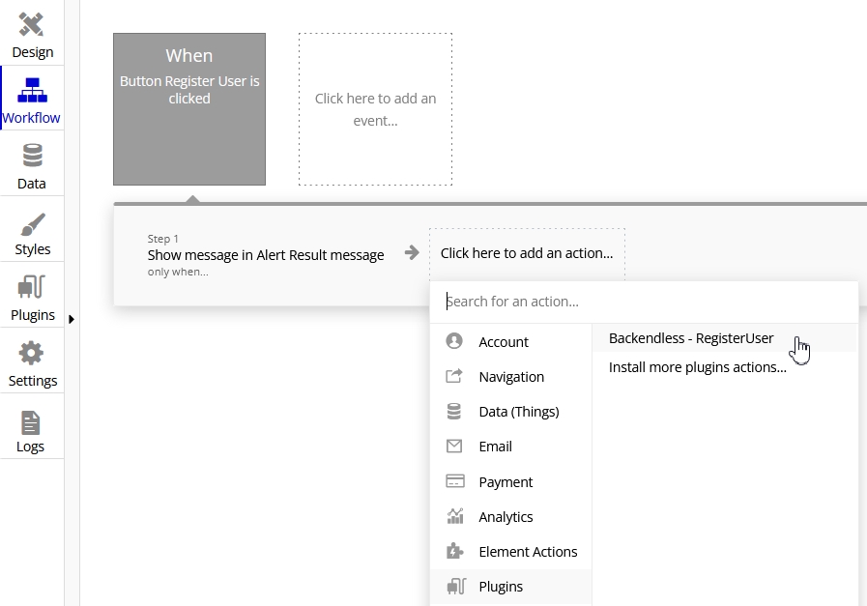The image size is (867, 606).
Task: Click the Logs label in sidebar
Action: click(x=30, y=447)
